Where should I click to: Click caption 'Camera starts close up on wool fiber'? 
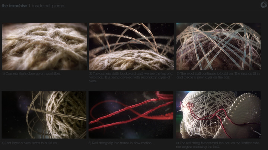31,73
